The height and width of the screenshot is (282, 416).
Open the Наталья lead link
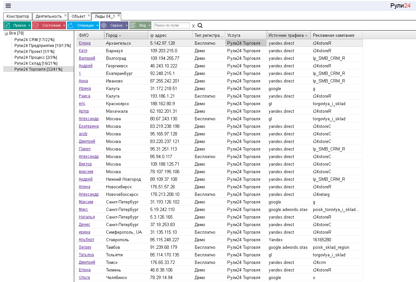pyautogui.click(x=87, y=217)
